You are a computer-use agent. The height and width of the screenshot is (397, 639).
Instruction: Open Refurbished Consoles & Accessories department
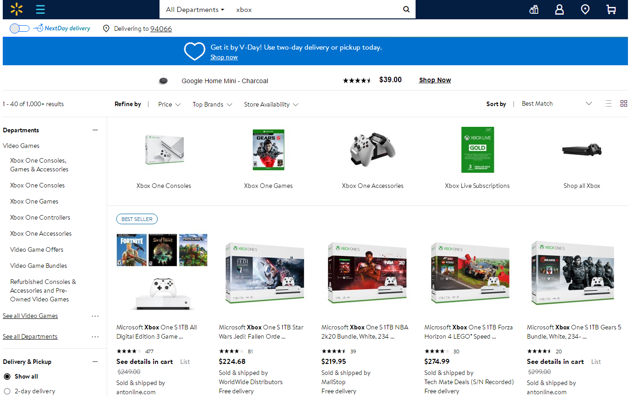(43, 290)
